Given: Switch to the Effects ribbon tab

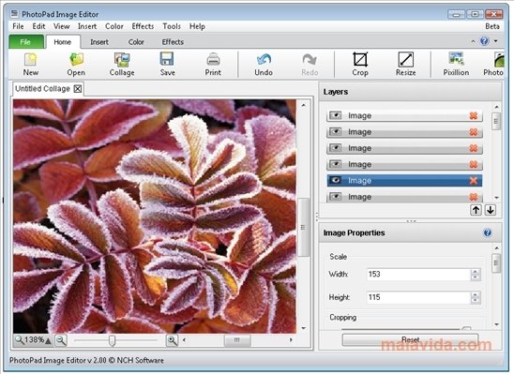Looking at the screenshot, I should (x=173, y=42).
